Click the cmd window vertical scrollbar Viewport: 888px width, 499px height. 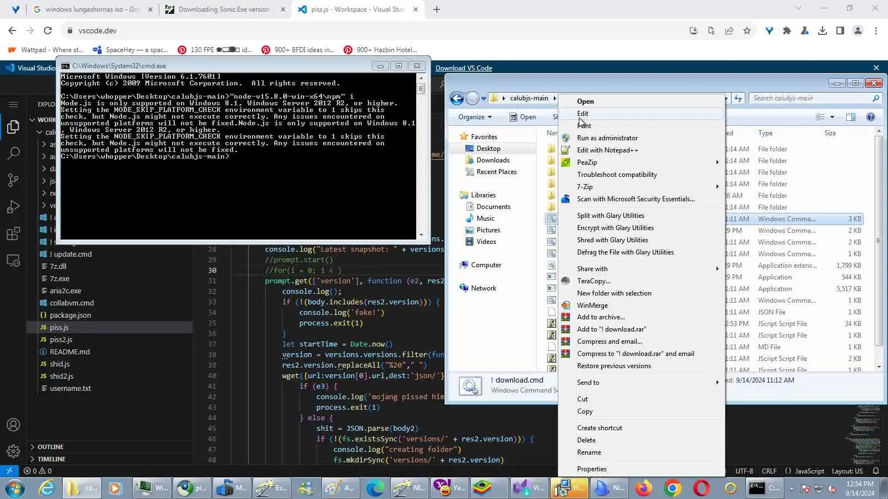[421, 156]
